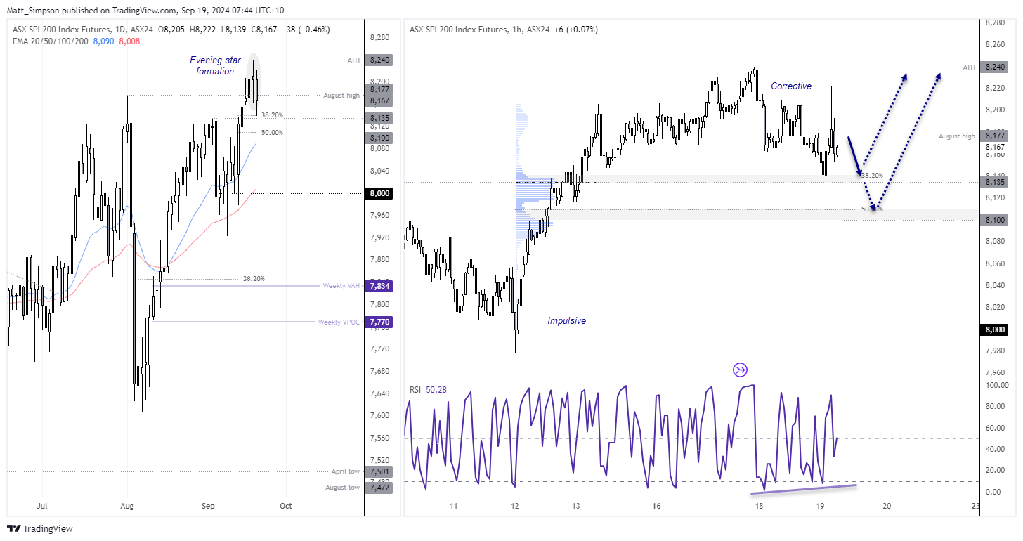Click the low price L8,139 in daily legend
Image resolution: width=1023 pixels, height=541 pixels.
point(234,30)
